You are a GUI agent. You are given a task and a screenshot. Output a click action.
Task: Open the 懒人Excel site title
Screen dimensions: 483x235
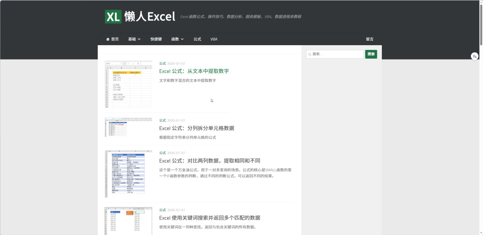pos(150,17)
